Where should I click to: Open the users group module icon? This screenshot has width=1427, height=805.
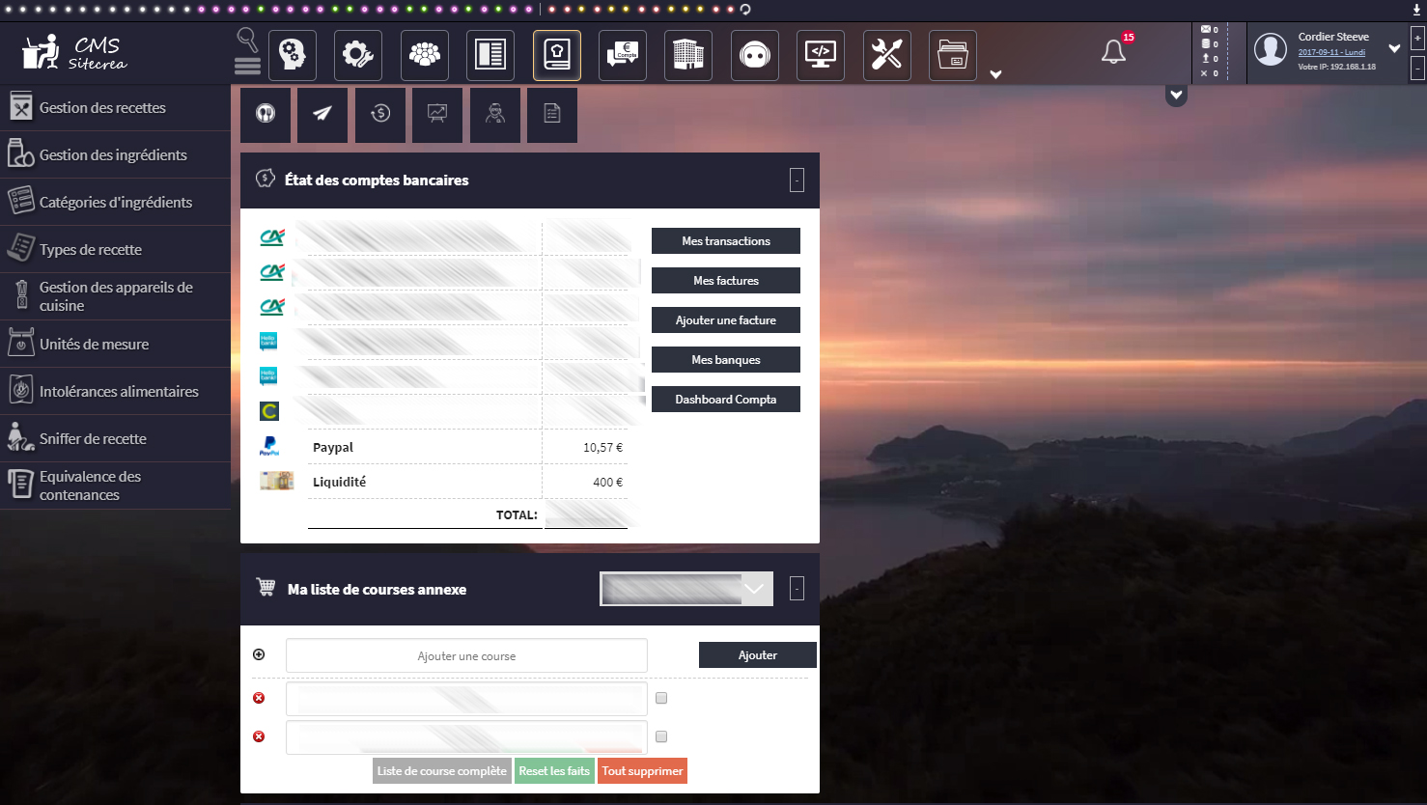click(x=425, y=55)
